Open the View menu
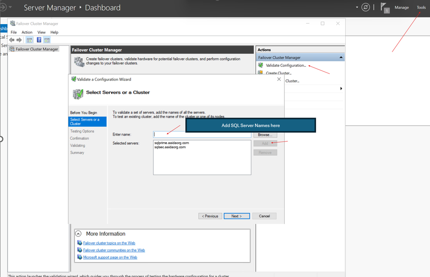 point(41,32)
